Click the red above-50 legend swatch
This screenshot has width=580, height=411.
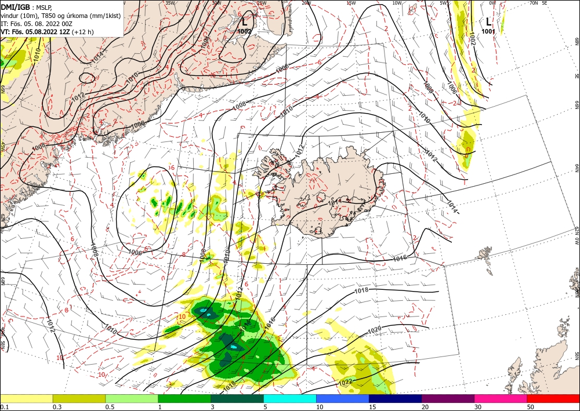click(x=553, y=398)
